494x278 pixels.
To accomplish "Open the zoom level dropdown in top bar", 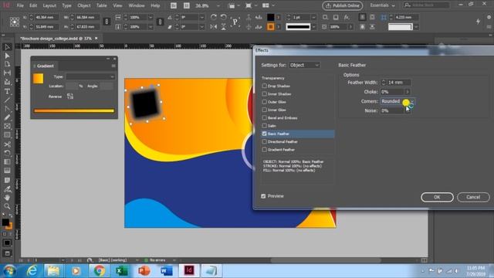I will click(x=218, y=5).
